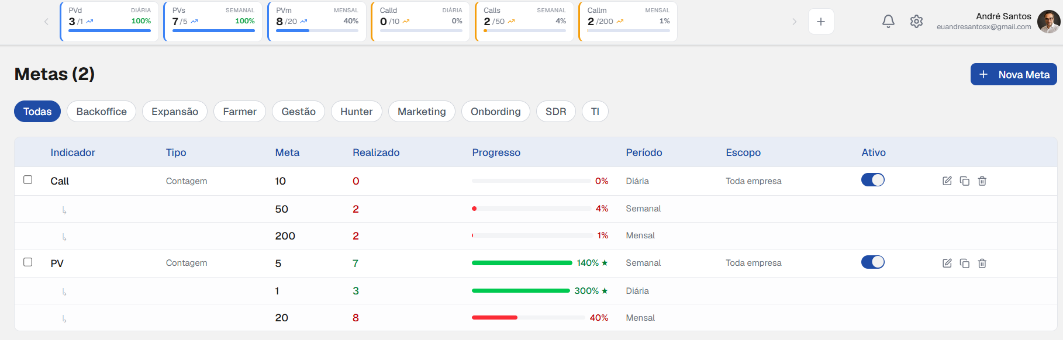This screenshot has height=340, width=1063.
Task: Filter goals by the Marketing tab
Action: pyautogui.click(x=422, y=112)
